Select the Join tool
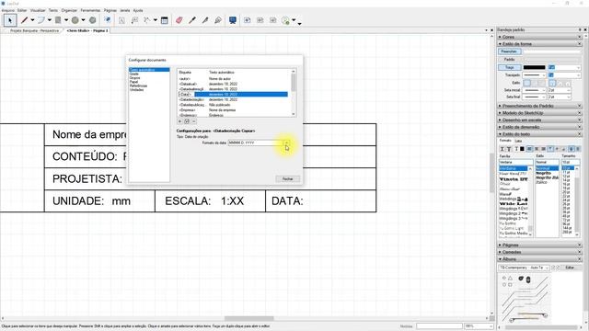Viewport: 589px width, 331px height. pos(218,20)
